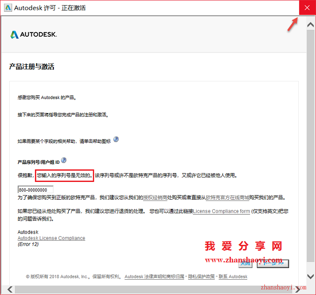Click the horizontal scrollbar left arrow
Viewport: 316px width, 295px height.
click(10, 289)
